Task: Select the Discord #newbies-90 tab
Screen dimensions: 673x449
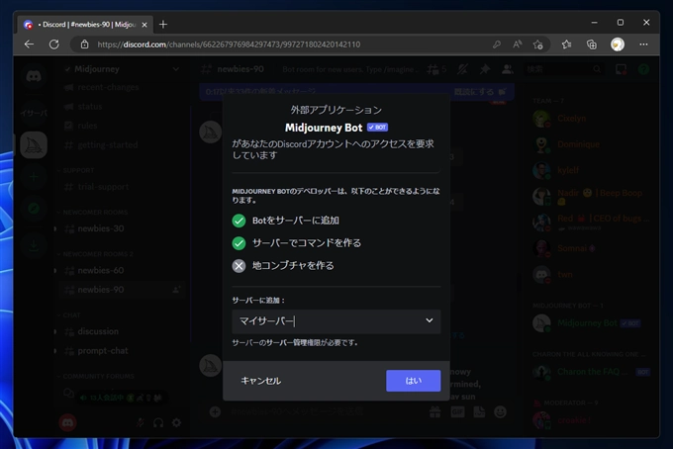Action: pyautogui.click(x=84, y=25)
